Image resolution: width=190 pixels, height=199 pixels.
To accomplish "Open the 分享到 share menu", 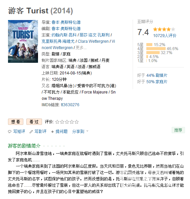I will 78,132.
